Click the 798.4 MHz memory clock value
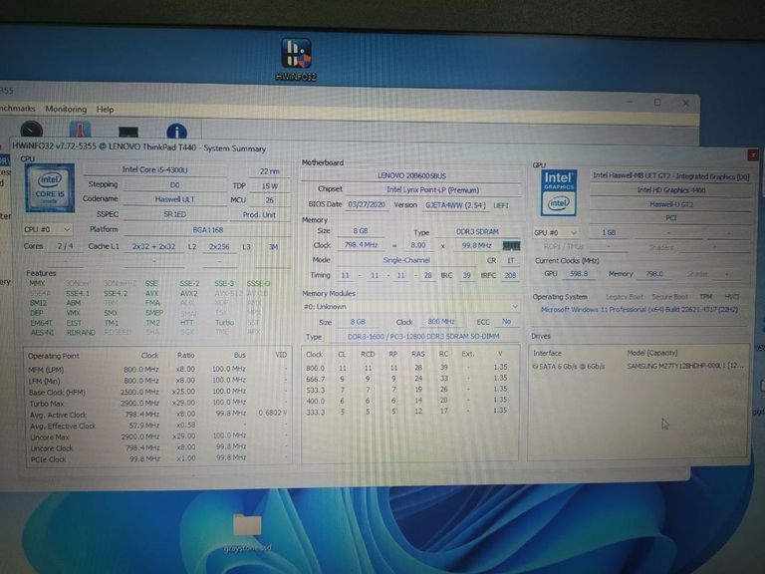Viewport: 765px width, 574px height. click(361, 244)
